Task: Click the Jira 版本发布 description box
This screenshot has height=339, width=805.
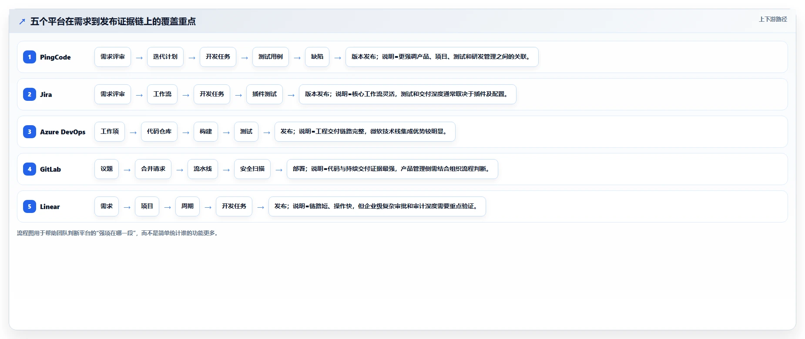Action: 408,94
